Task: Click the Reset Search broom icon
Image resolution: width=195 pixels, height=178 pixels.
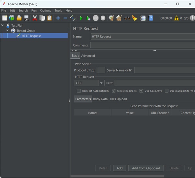Action: point(135,18)
